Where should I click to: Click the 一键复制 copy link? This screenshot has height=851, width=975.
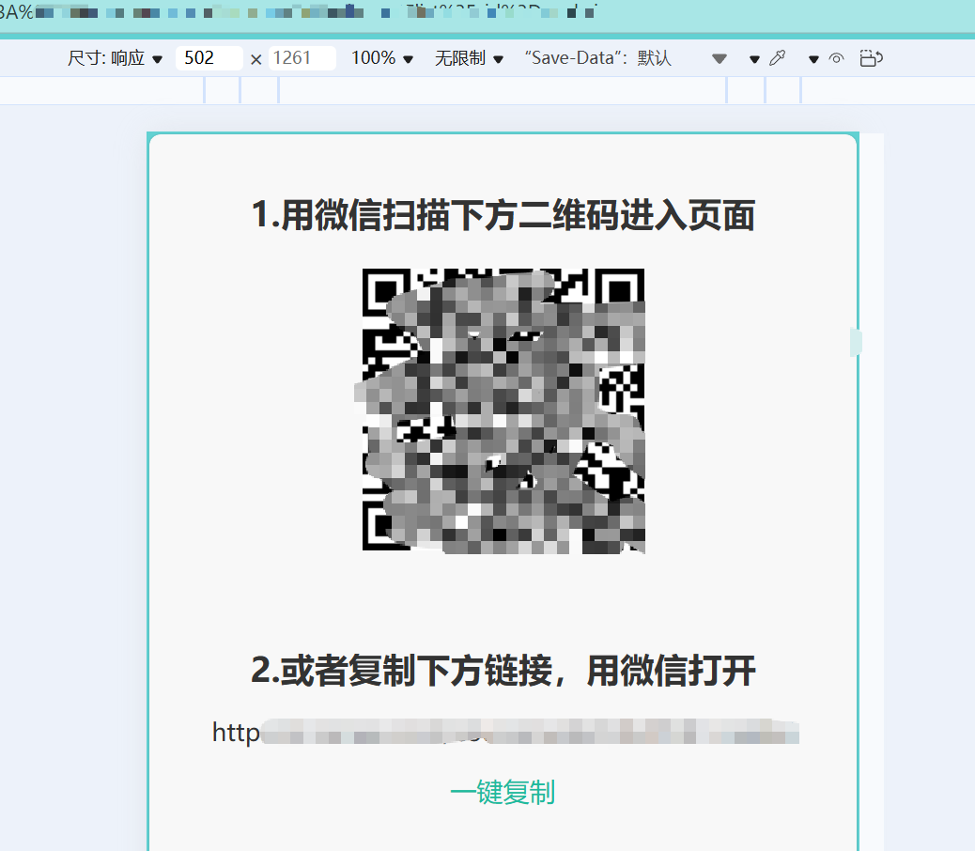pyautogui.click(x=503, y=793)
